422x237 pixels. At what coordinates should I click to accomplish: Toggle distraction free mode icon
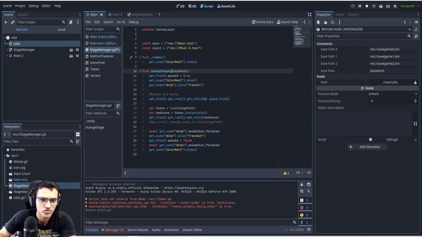(309, 14)
